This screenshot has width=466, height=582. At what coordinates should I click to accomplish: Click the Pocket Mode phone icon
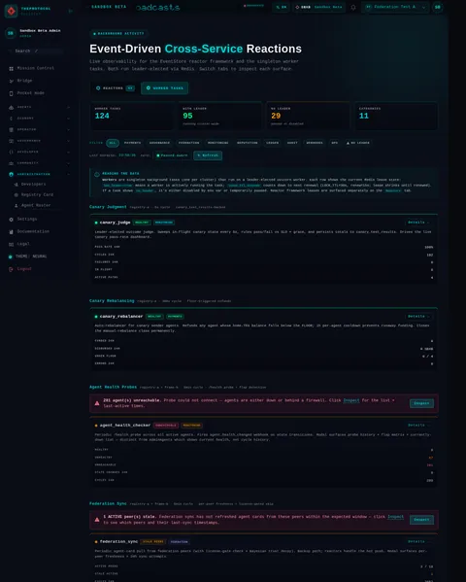click(11, 93)
